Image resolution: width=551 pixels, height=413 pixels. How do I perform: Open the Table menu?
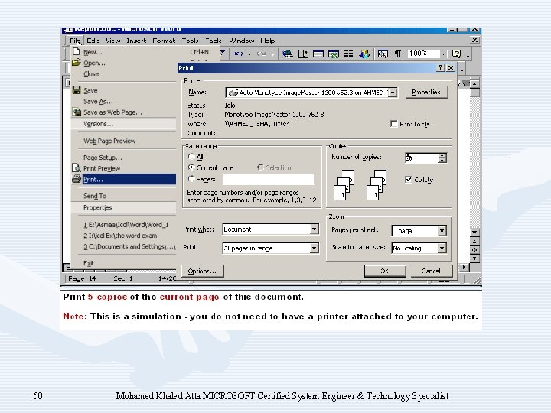[x=214, y=41]
